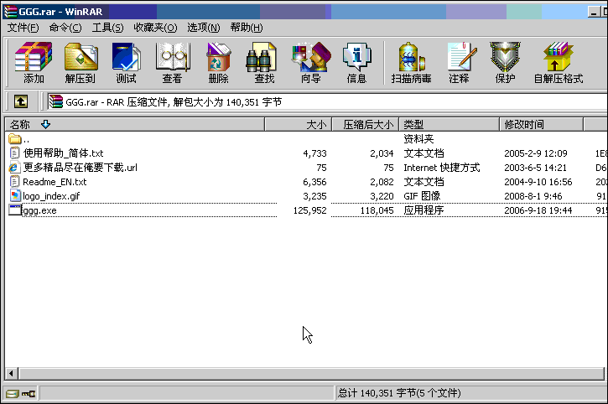The image size is (608, 404).
Task: Click the address bar showing GGG.rar path
Action: pyautogui.click(x=327, y=101)
